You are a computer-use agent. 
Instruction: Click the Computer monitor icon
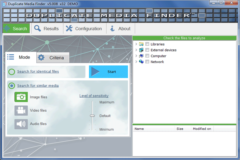[141, 56]
